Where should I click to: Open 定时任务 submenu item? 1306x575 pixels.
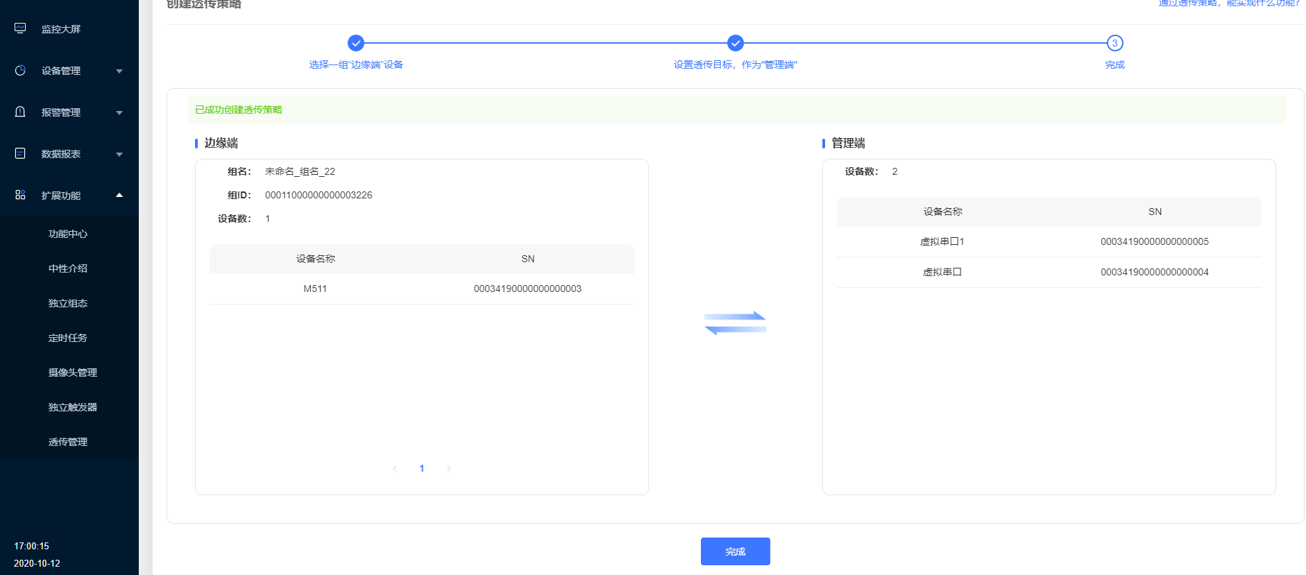[x=68, y=338]
